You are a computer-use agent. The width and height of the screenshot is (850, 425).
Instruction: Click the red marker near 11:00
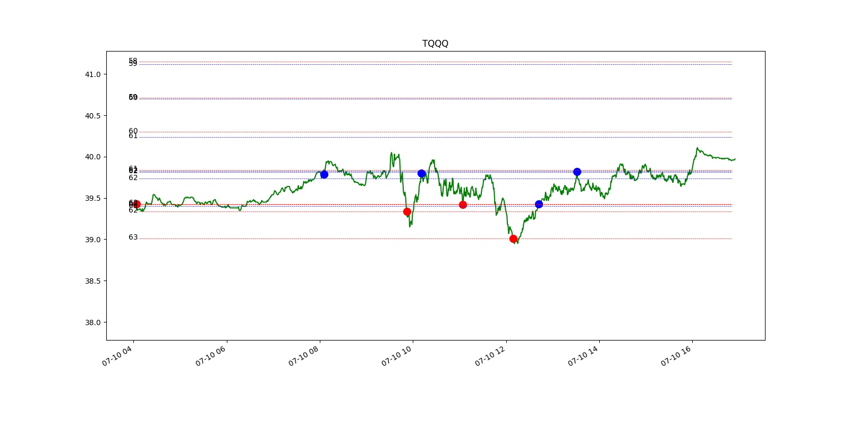463,205
